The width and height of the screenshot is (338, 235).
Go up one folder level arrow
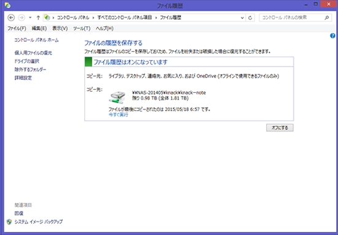click(38, 17)
